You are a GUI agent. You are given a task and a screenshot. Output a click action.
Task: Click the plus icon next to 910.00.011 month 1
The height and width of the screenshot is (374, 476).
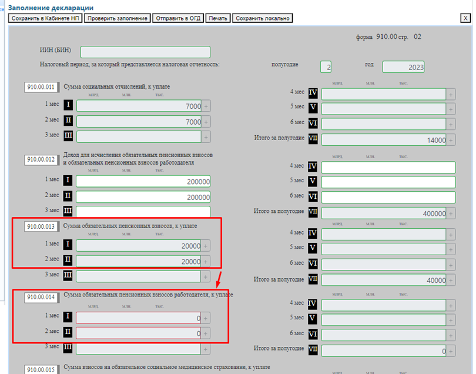pos(206,106)
